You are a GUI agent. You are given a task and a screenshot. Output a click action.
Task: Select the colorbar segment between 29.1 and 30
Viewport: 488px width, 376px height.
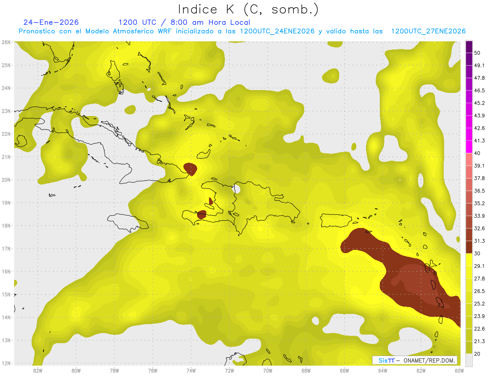(469, 260)
